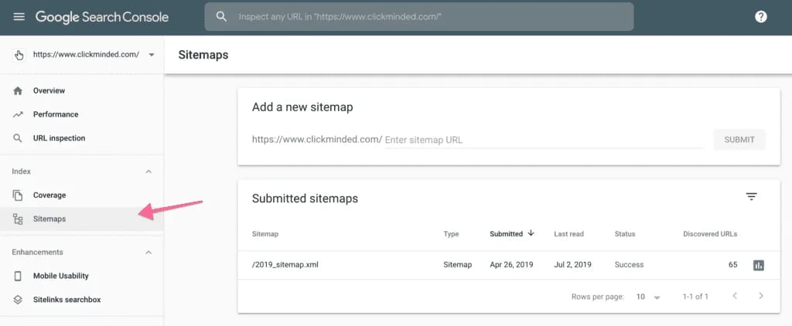Click the help question mark icon
This screenshot has height=326, width=792.
coord(760,17)
